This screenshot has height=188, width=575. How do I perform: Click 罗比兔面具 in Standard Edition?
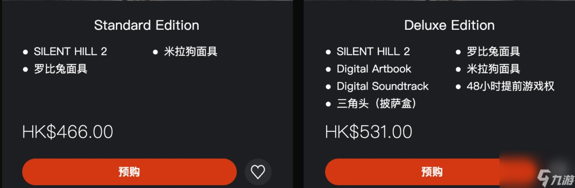click(60, 69)
